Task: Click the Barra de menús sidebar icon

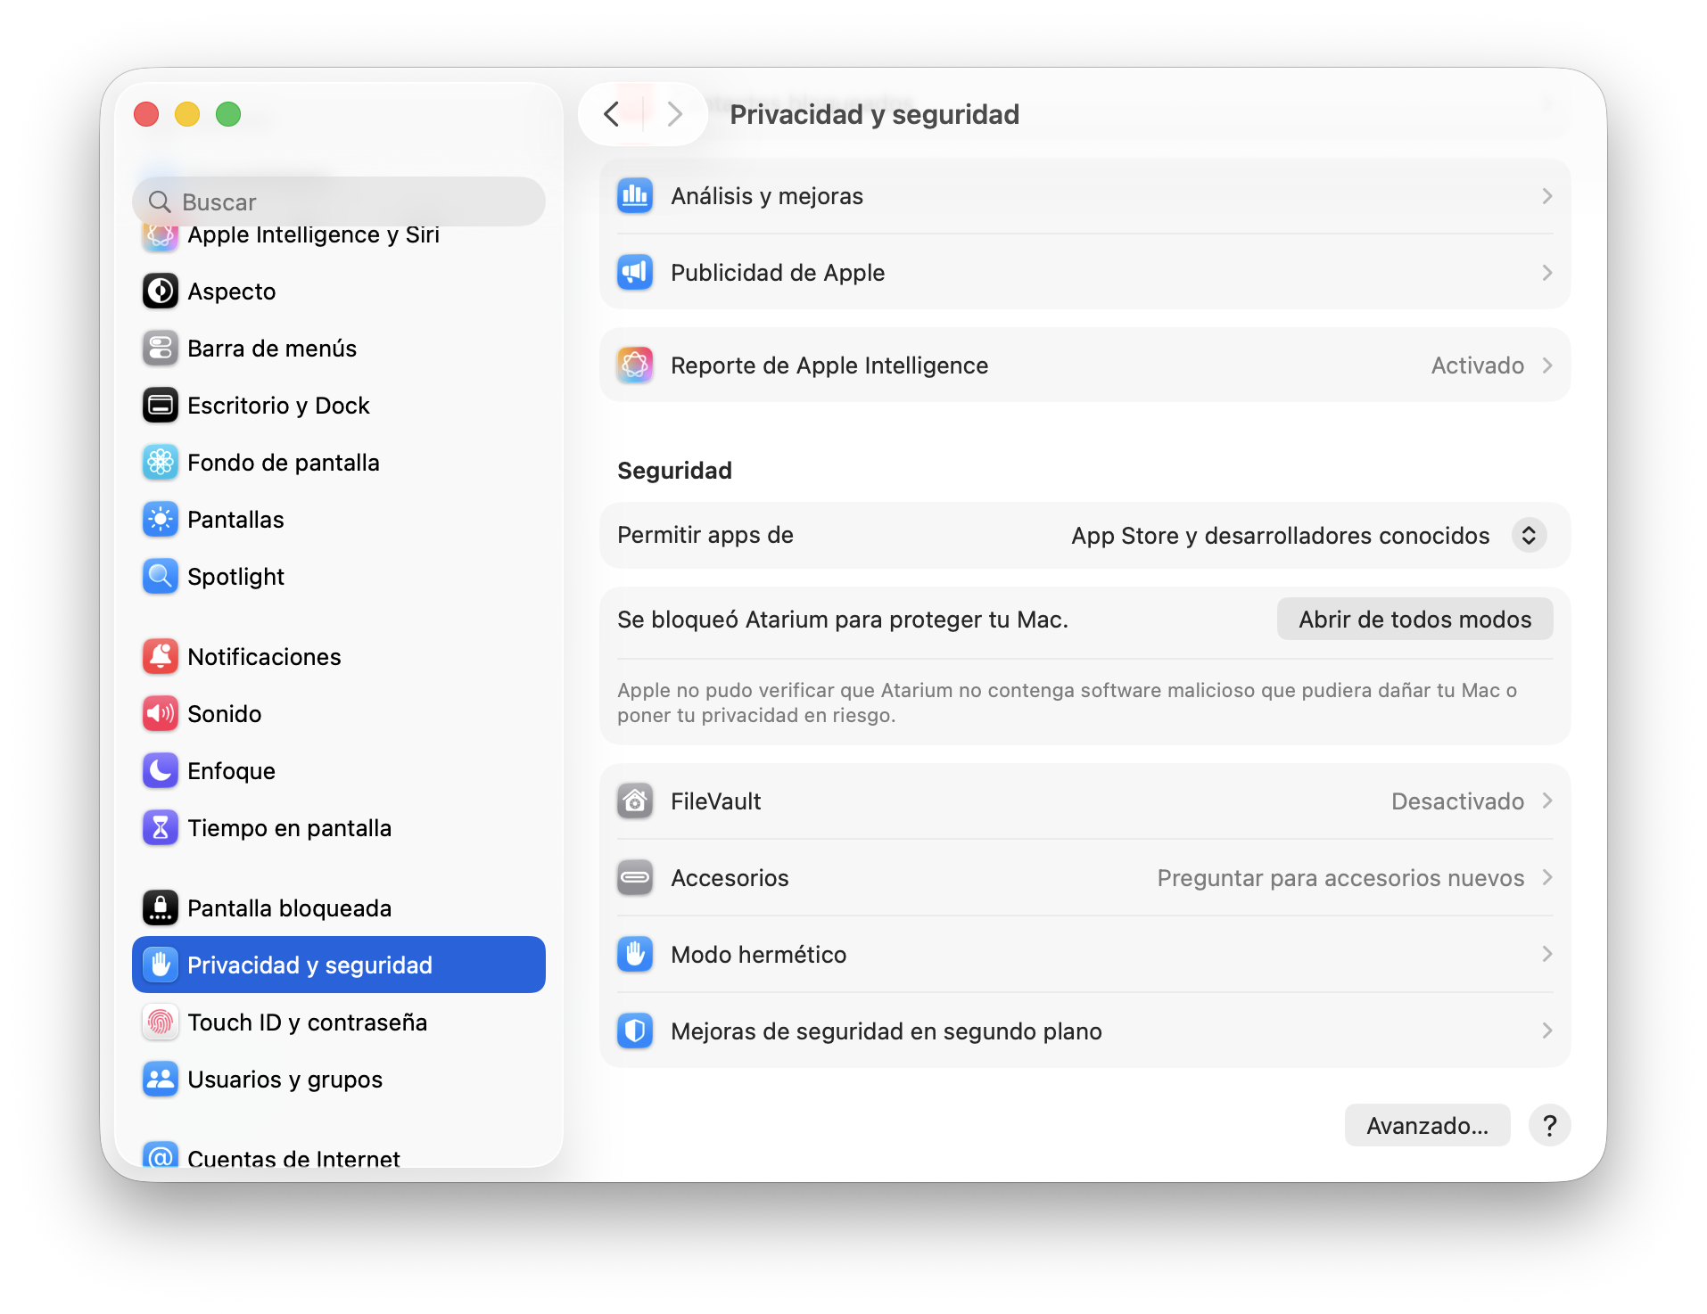Action: click(x=161, y=349)
